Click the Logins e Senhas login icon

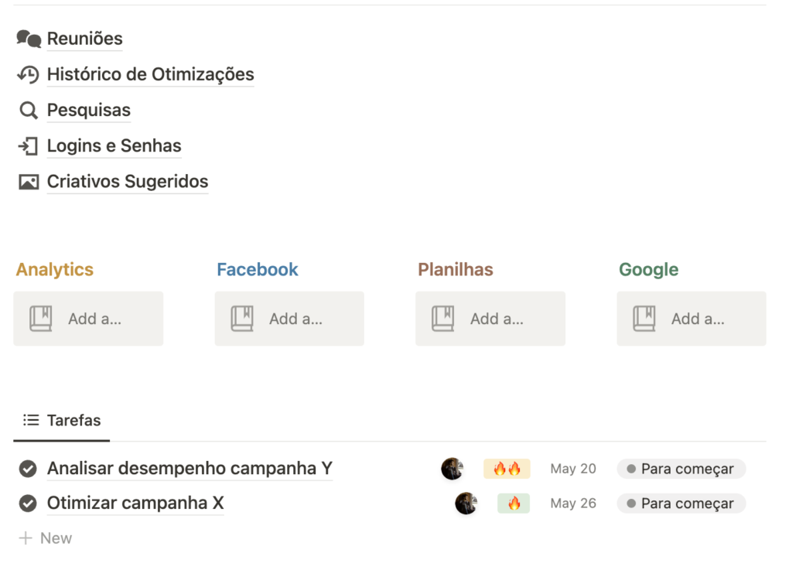pos(29,145)
